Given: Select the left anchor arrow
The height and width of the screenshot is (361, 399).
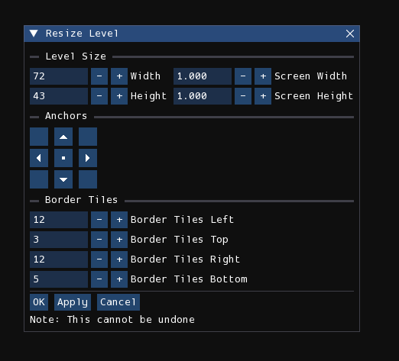Looking at the screenshot, I should (x=39, y=158).
